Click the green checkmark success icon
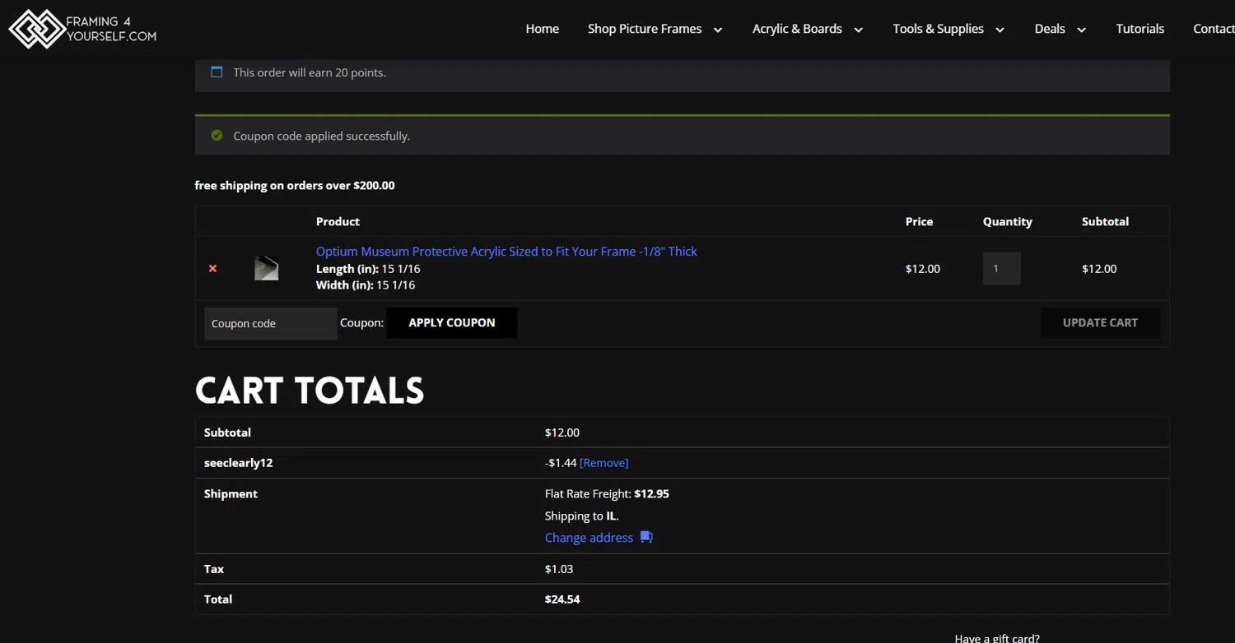Screen dimensions: 1235x643 pos(217,135)
